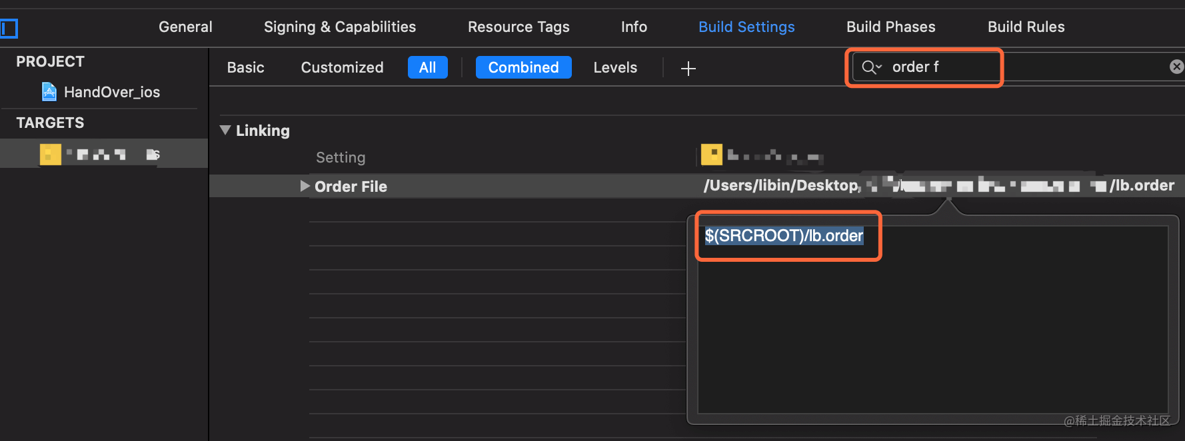
Task: Toggle the projects and targets list sidebar icon
Action: (9, 29)
